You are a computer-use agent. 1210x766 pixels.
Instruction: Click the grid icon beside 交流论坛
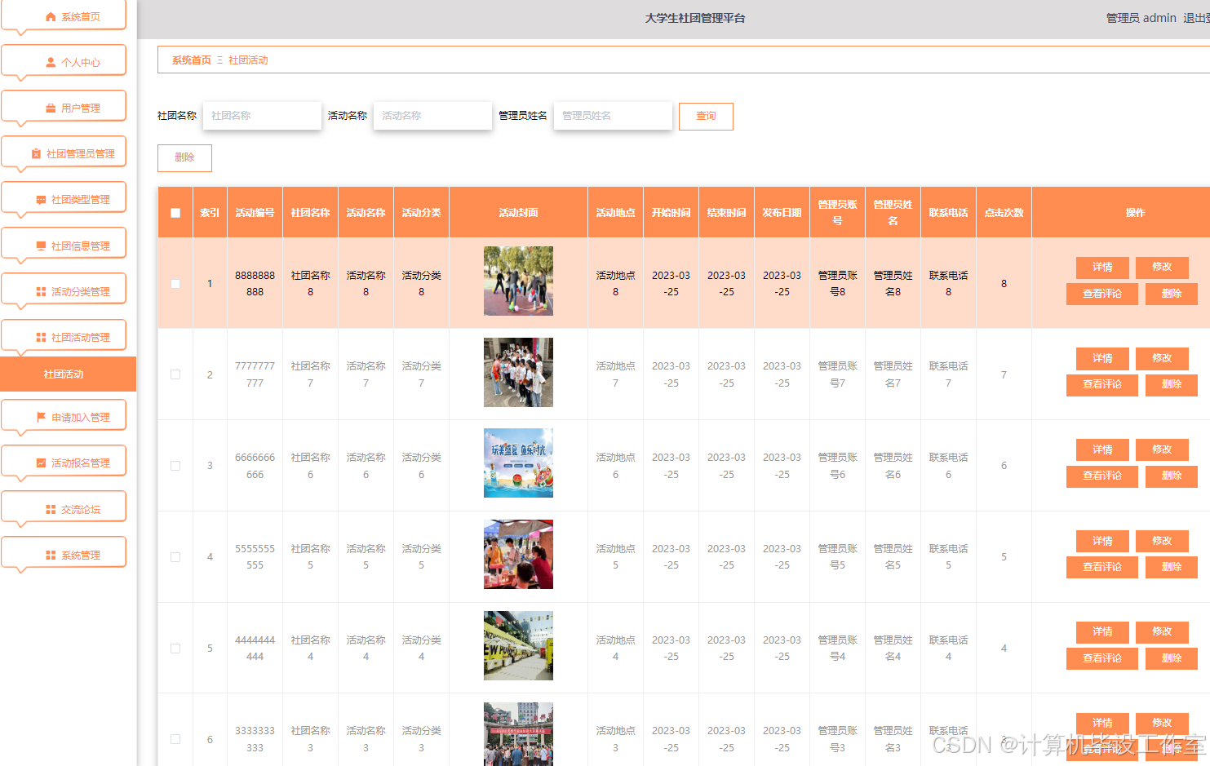click(x=51, y=510)
